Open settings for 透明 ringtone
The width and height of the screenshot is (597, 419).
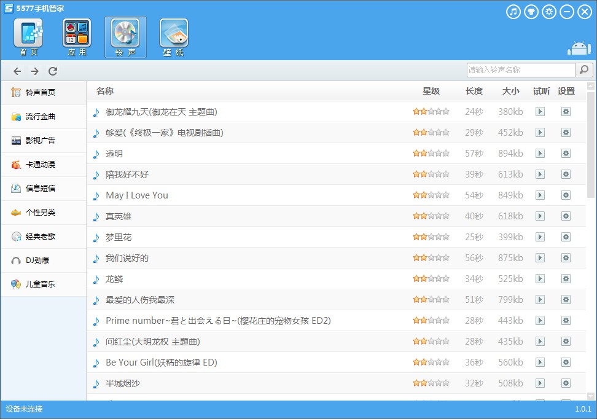566,153
